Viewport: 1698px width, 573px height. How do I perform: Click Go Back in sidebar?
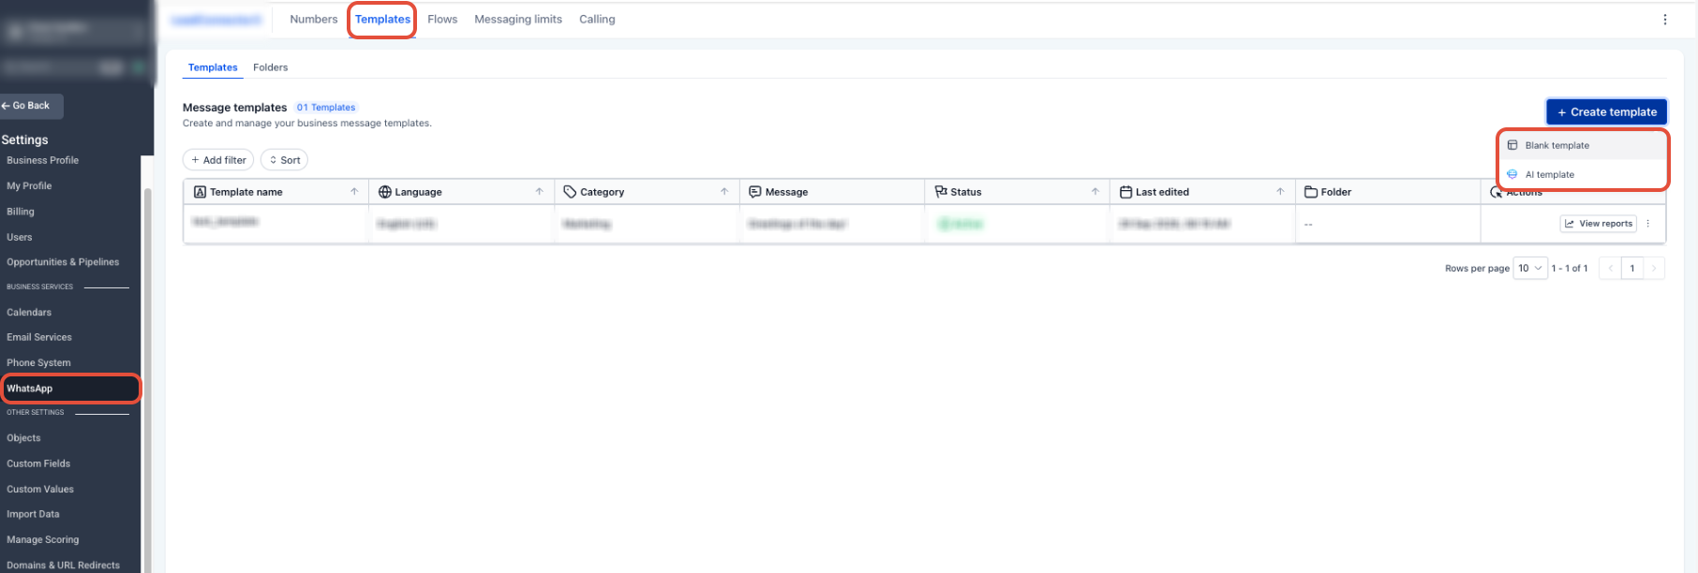(x=31, y=106)
